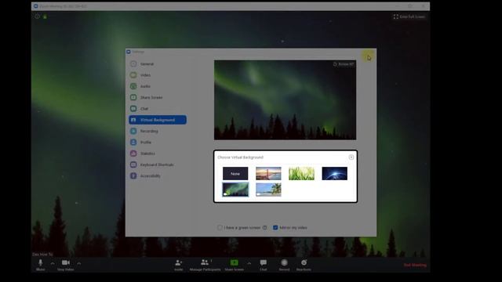Expand sharing options arrow beside Share Screen

coord(249,263)
